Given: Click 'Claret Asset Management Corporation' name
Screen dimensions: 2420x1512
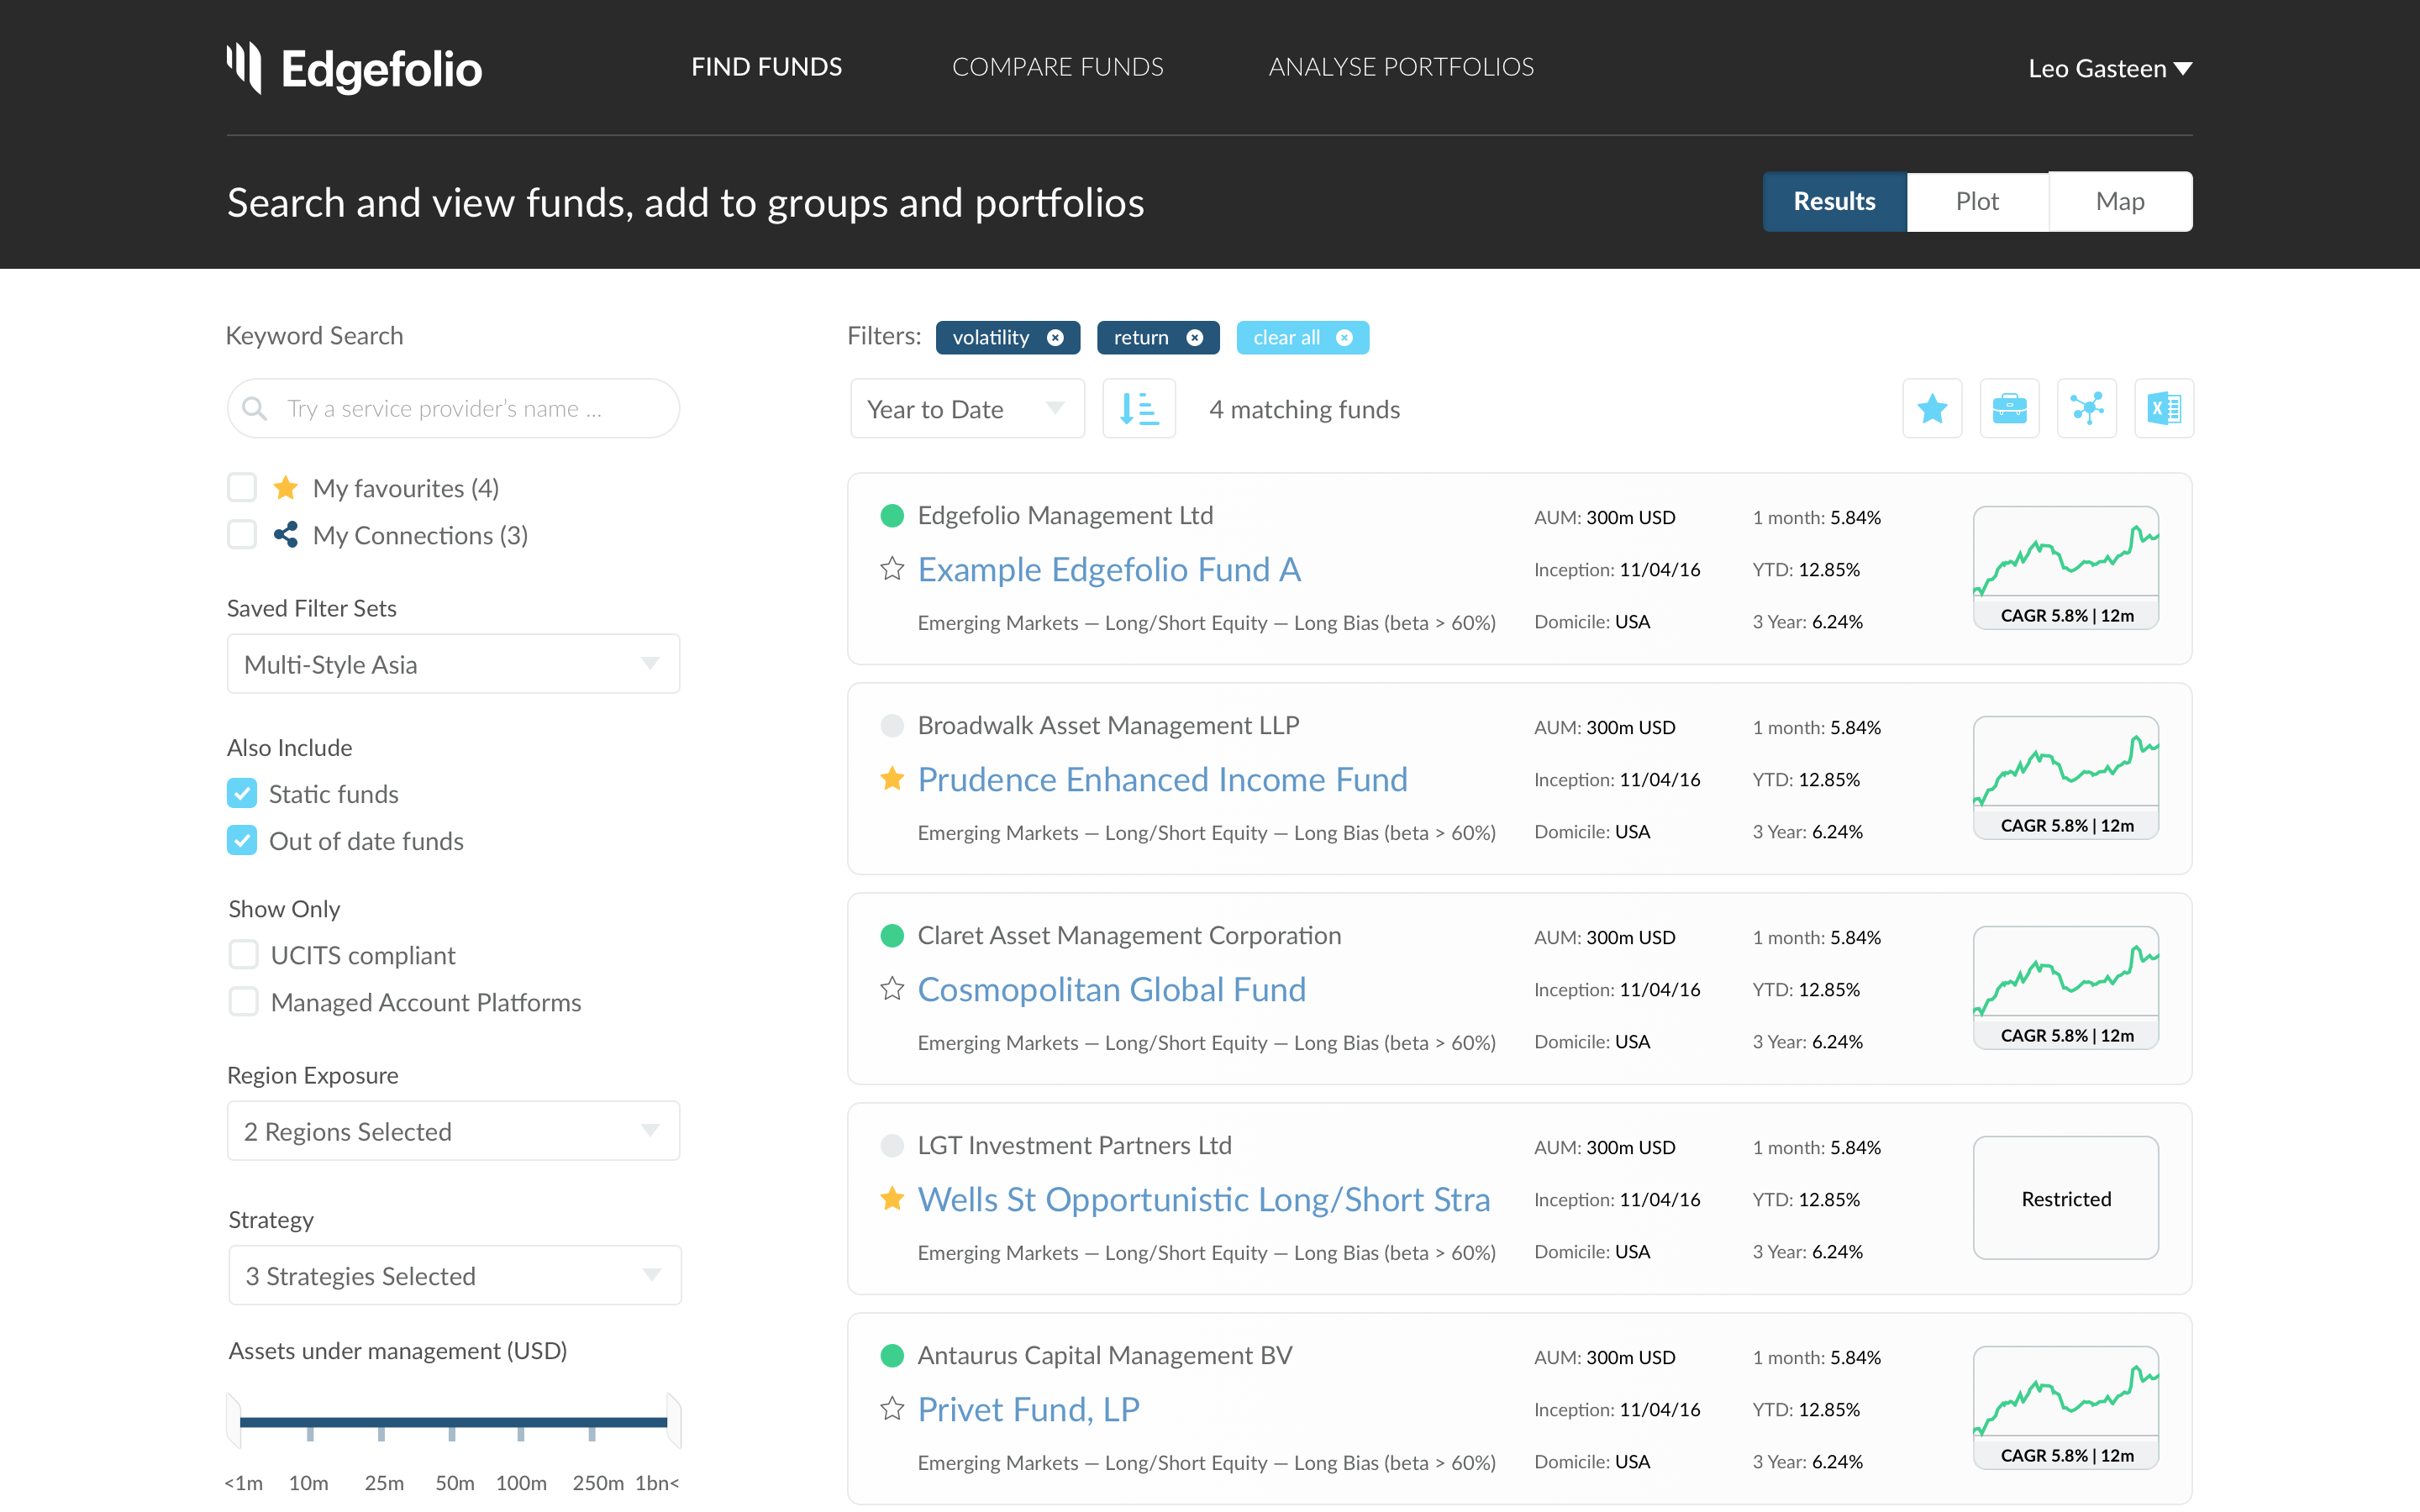Looking at the screenshot, I should (1129, 936).
